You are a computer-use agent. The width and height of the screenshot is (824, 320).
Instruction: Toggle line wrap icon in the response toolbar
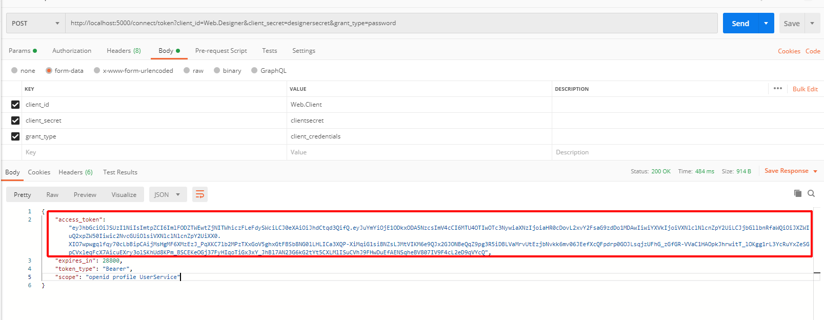click(x=200, y=194)
